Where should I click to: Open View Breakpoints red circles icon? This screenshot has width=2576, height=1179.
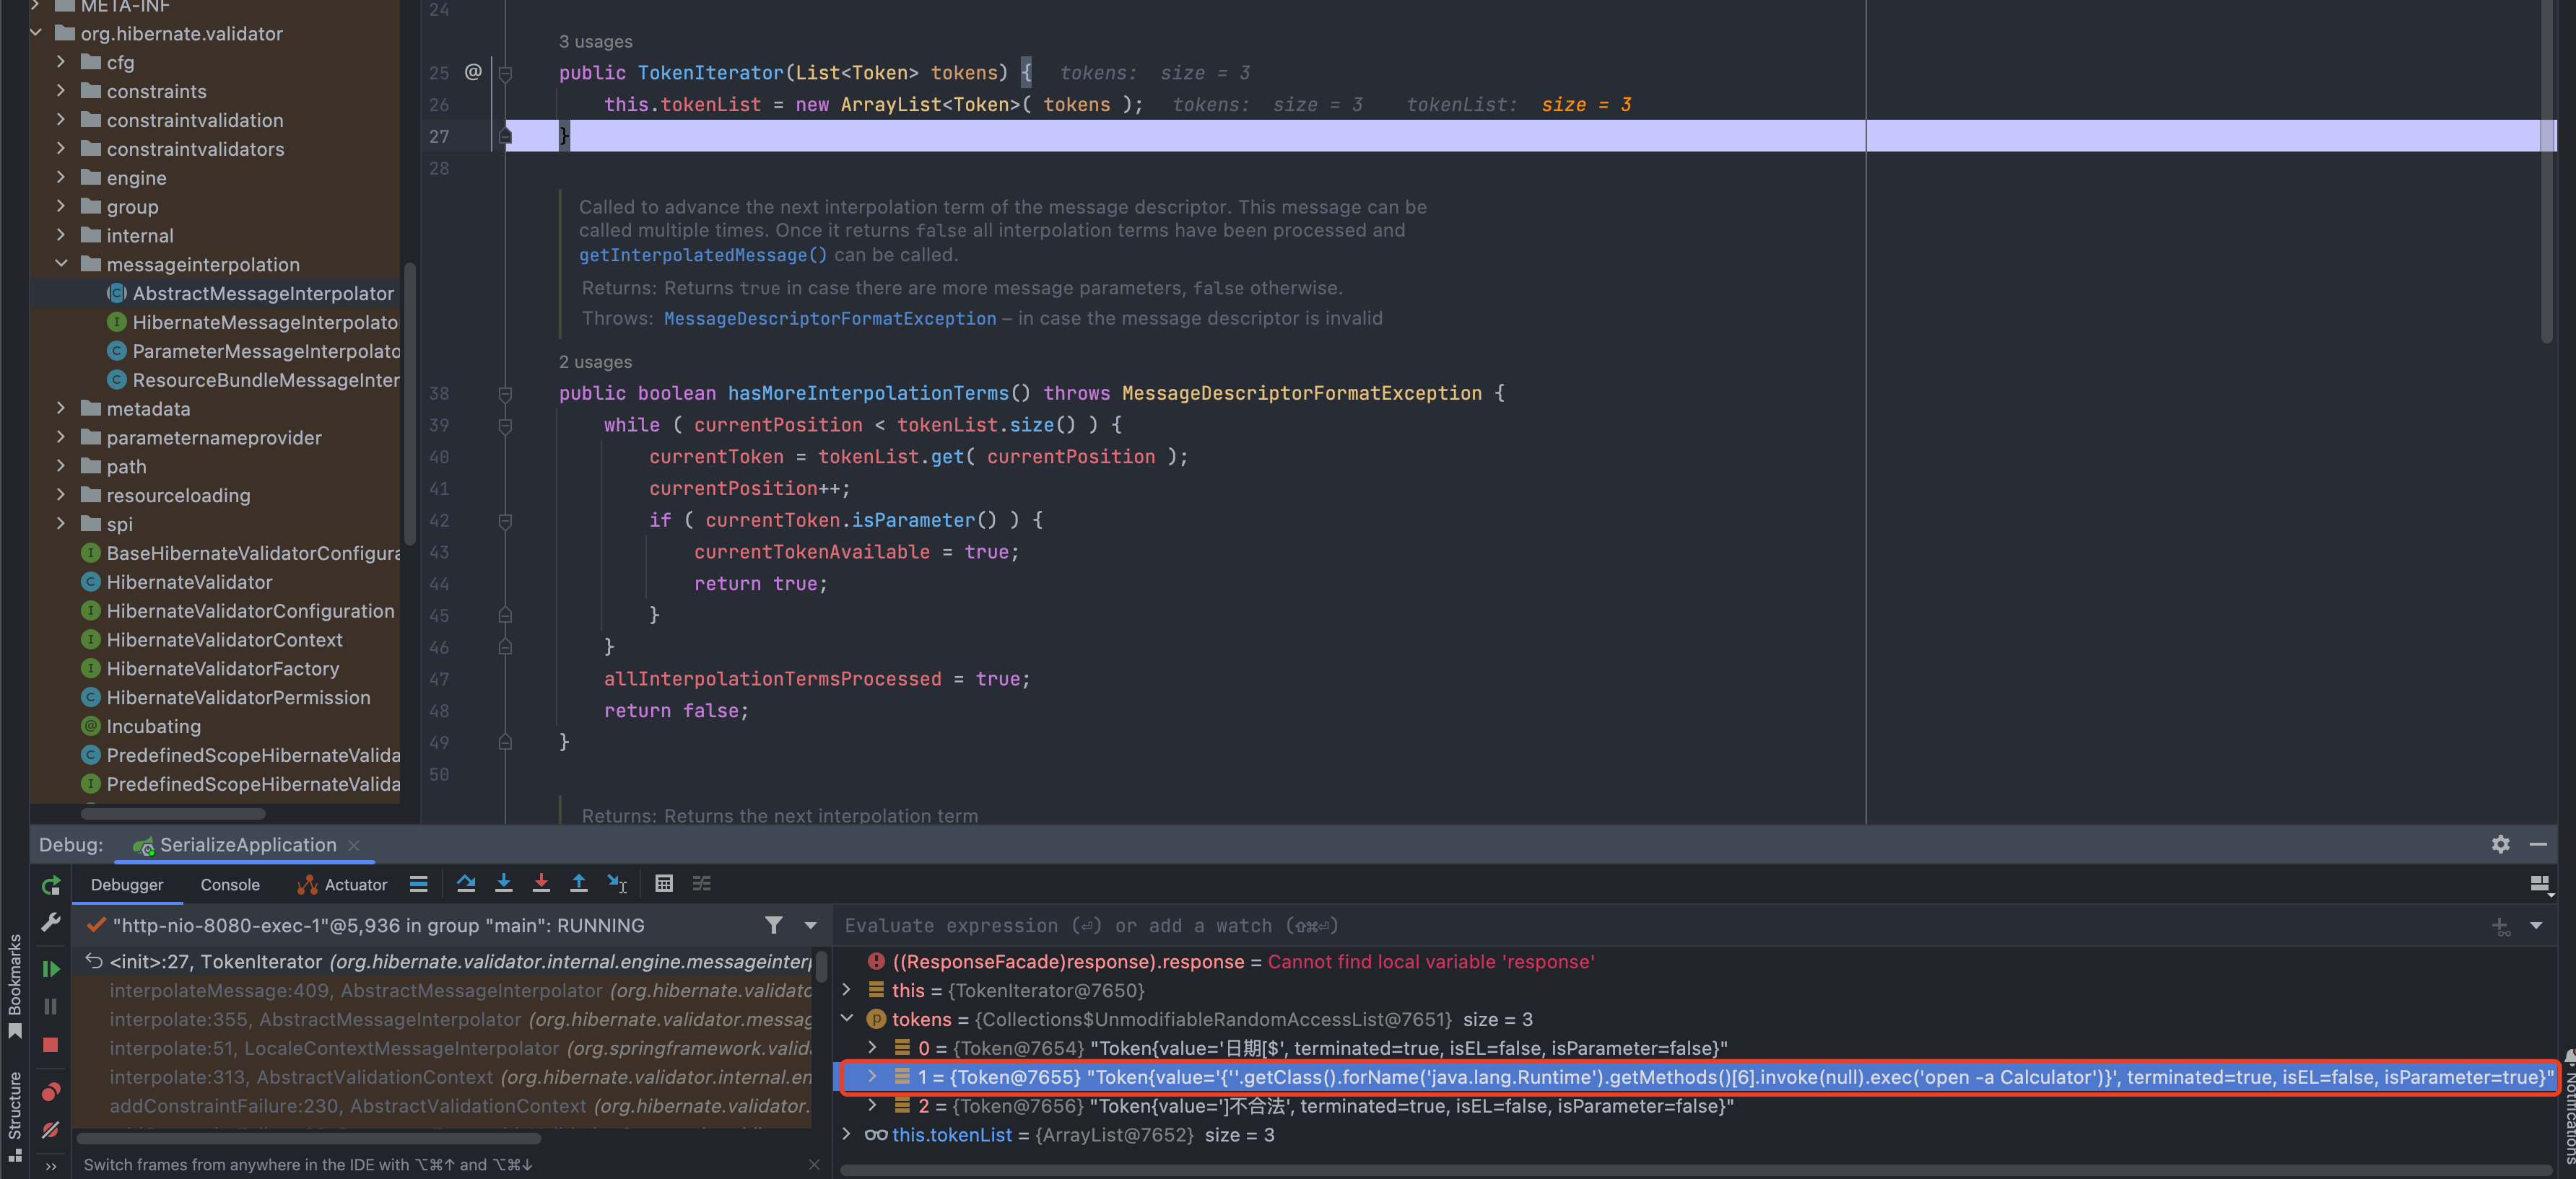(x=51, y=1091)
